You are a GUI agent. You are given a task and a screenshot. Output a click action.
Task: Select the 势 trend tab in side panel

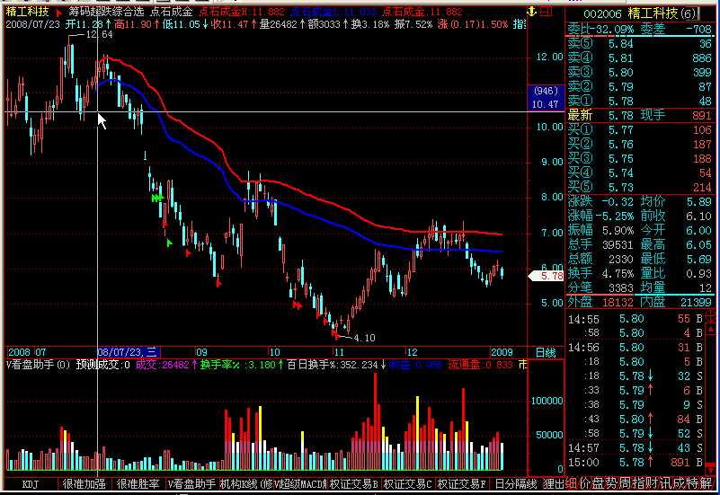pyautogui.click(x=611, y=483)
